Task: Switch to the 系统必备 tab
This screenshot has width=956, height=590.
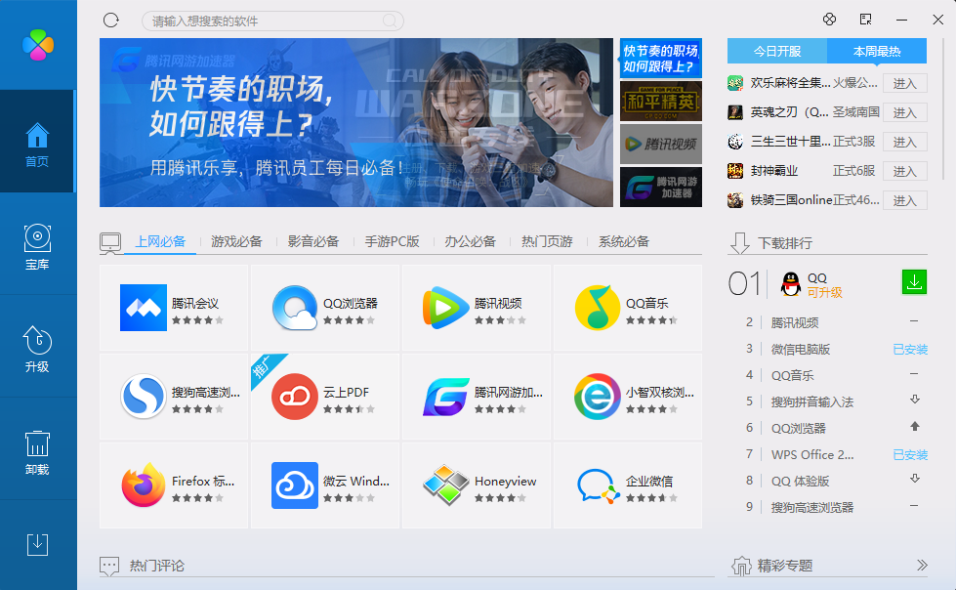Action: pyautogui.click(x=624, y=241)
